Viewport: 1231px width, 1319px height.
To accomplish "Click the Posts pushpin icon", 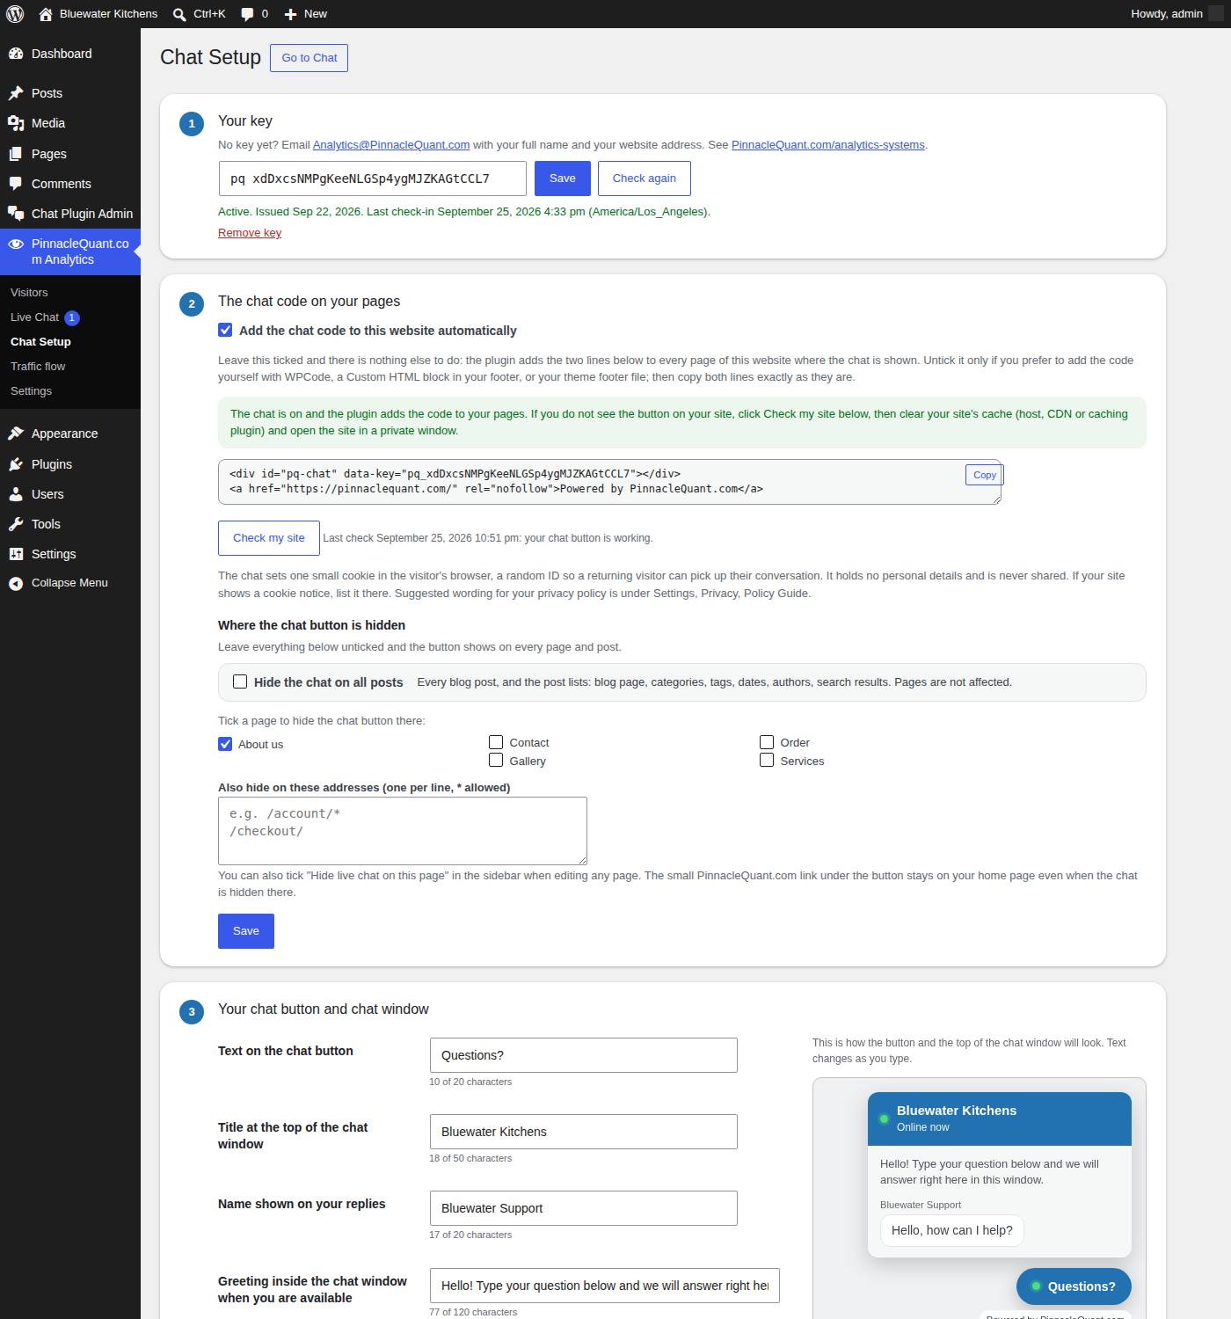I will (16, 93).
